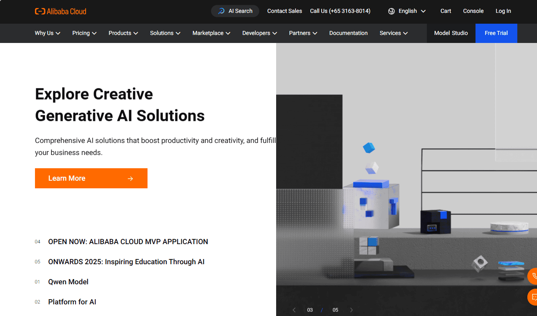Click the arrow inside the Learn More button
537x316 pixels.
[x=130, y=178]
